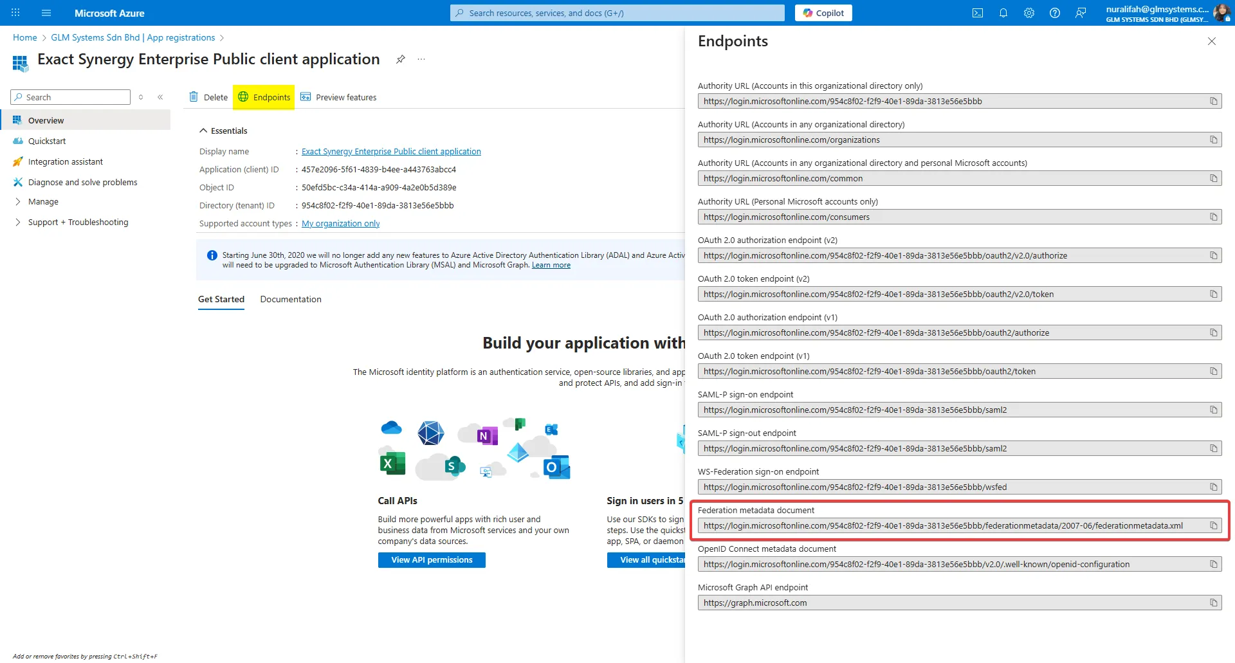
Task: Open the notifications bell
Action: (x=1003, y=13)
